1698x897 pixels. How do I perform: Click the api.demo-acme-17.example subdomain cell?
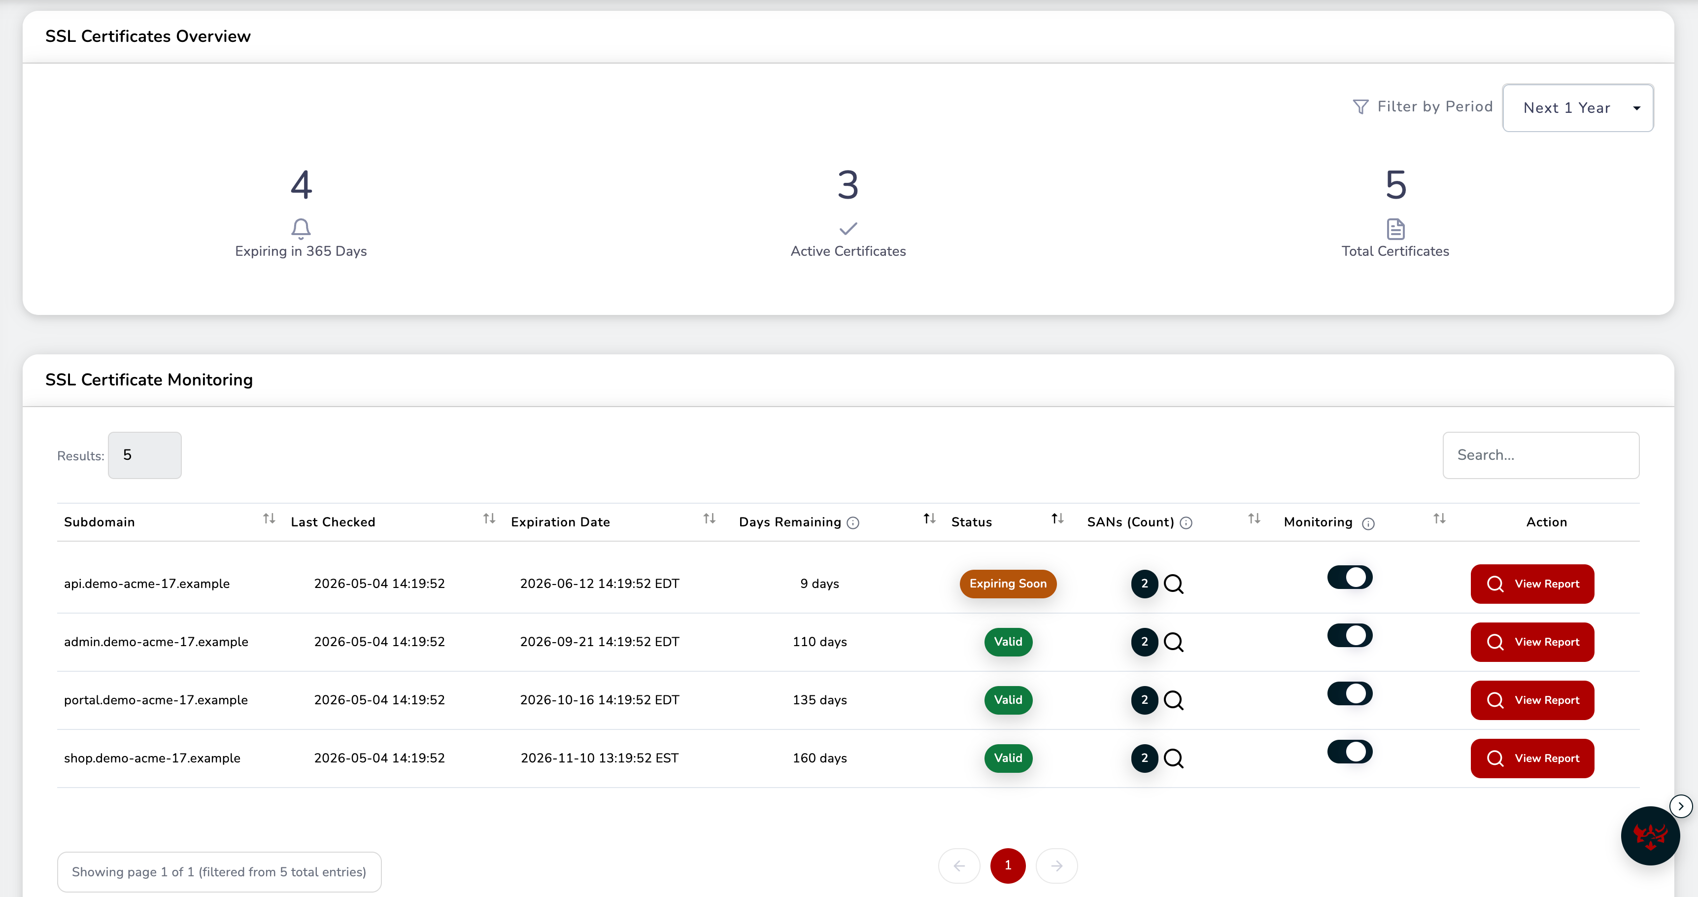(147, 584)
